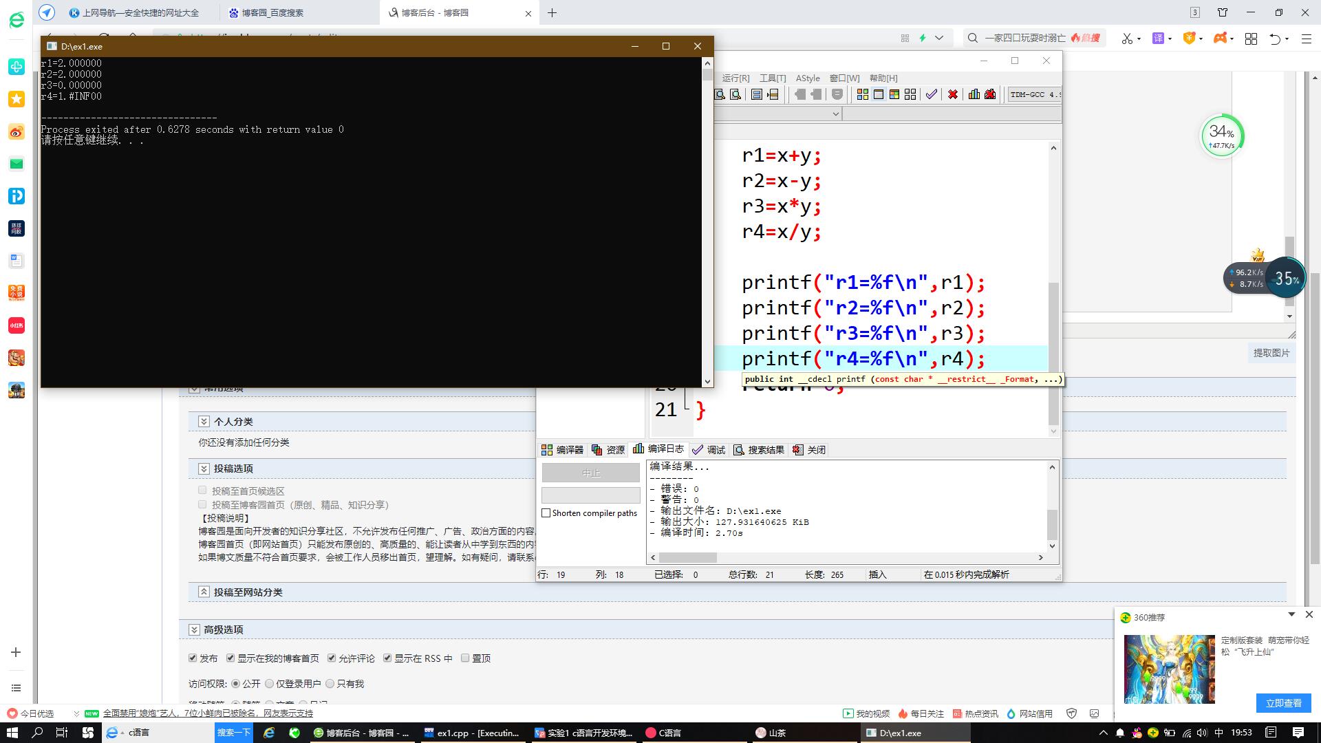Toggle '投稿至首页精选区' checkbox
1321x743 pixels.
(x=202, y=489)
